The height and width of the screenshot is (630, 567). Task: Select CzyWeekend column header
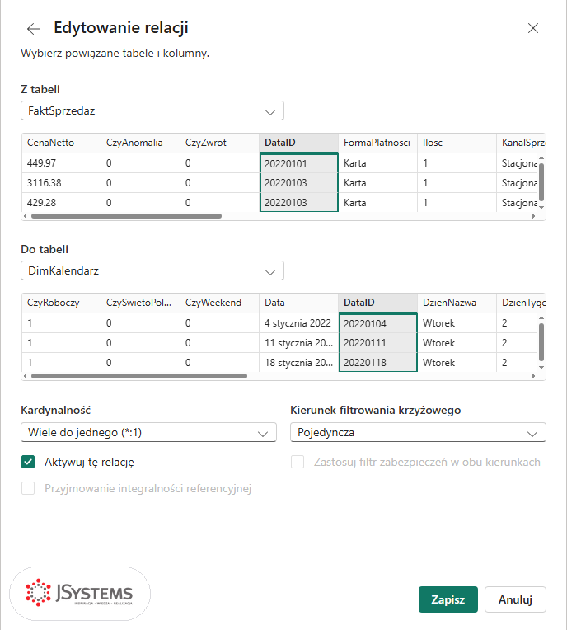219,303
